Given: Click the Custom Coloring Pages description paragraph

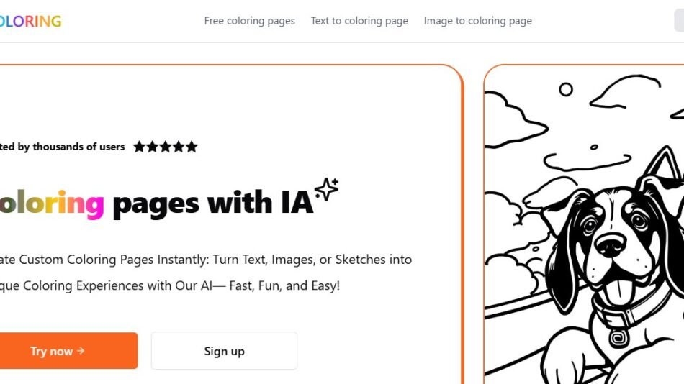Looking at the screenshot, I should 205,272.
